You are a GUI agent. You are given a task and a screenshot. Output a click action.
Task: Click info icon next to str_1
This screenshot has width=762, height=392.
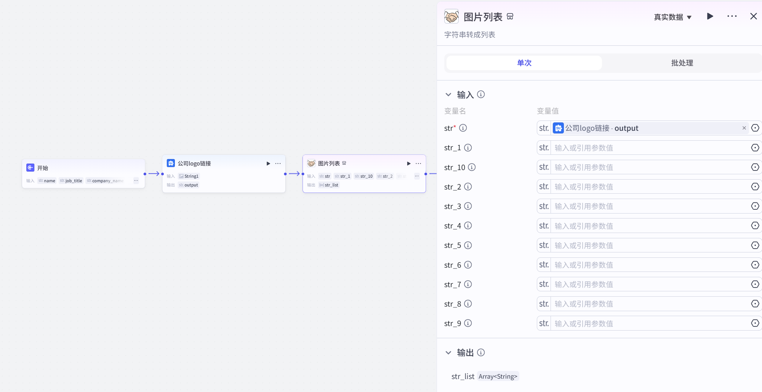tap(468, 148)
